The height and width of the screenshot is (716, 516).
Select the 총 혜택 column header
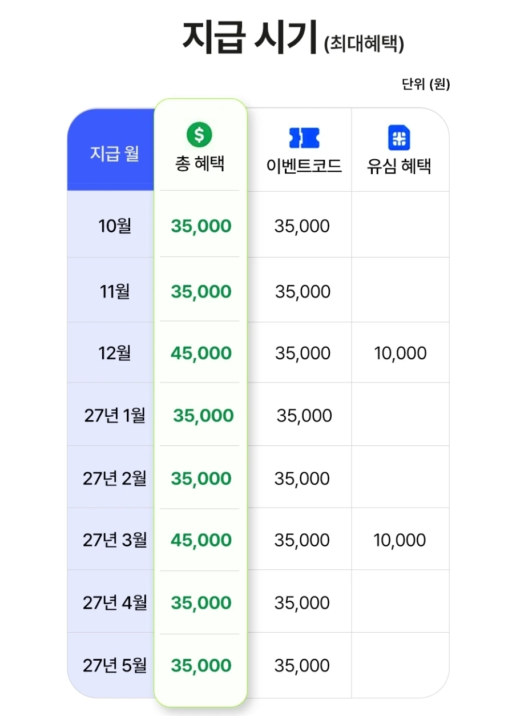coord(200,164)
